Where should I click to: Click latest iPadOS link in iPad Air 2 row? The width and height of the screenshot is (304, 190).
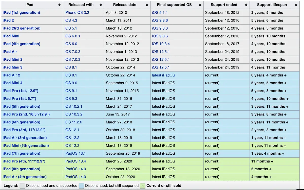click(x=163, y=75)
